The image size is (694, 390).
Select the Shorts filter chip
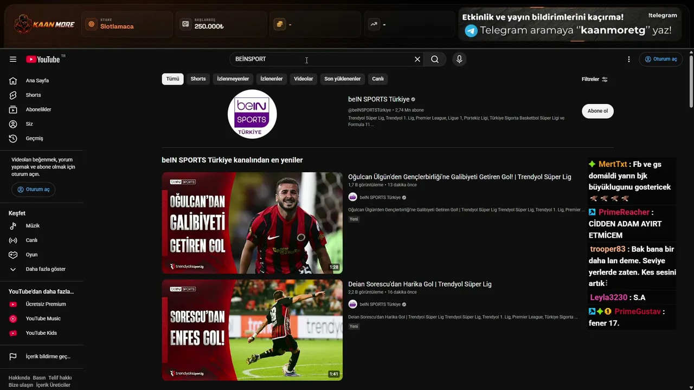click(198, 79)
